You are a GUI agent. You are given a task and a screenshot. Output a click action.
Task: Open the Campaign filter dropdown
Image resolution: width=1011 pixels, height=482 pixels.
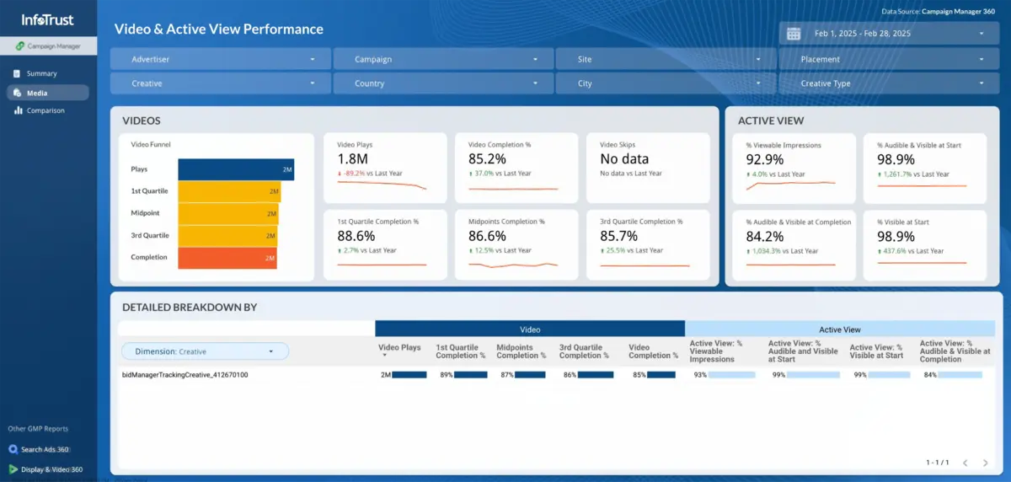pyautogui.click(x=443, y=60)
